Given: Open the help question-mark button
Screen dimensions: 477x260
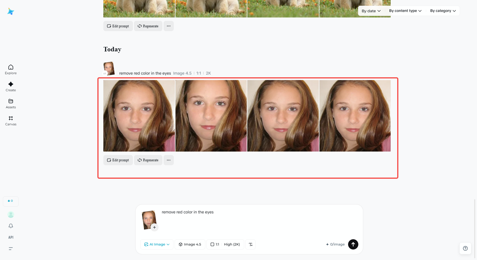Looking at the screenshot, I should click(x=465, y=248).
